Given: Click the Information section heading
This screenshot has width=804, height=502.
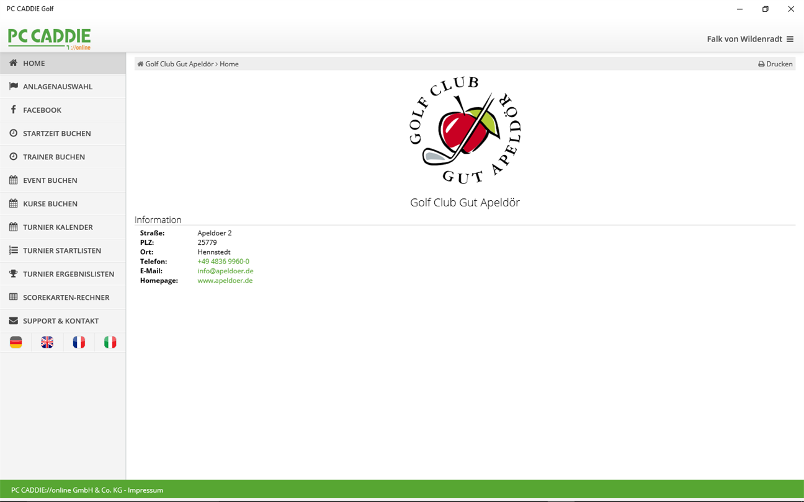Looking at the screenshot, I should (x=158, y=220).
